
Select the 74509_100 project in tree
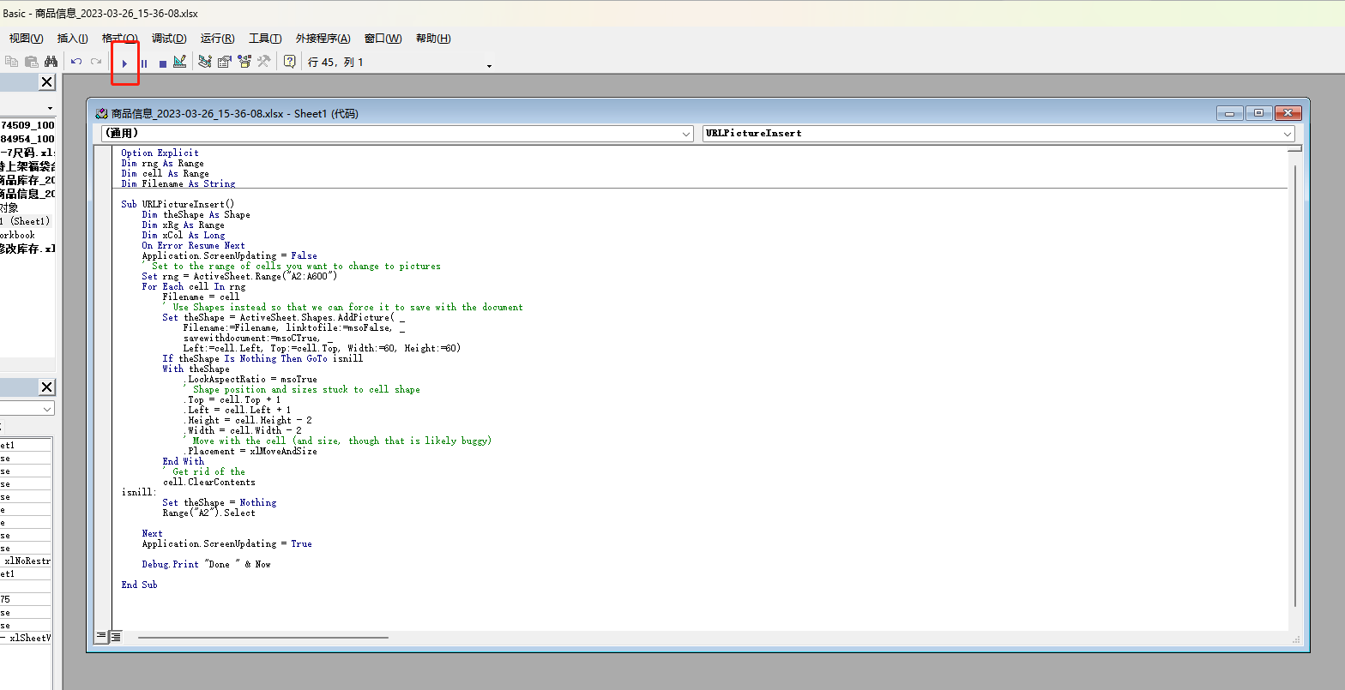(x=27, y=125)
